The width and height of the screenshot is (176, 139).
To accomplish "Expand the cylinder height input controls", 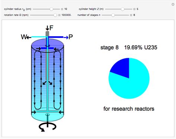I will (134, 9).
